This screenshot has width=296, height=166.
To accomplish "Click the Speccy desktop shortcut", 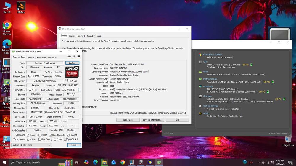I will 7,103.
